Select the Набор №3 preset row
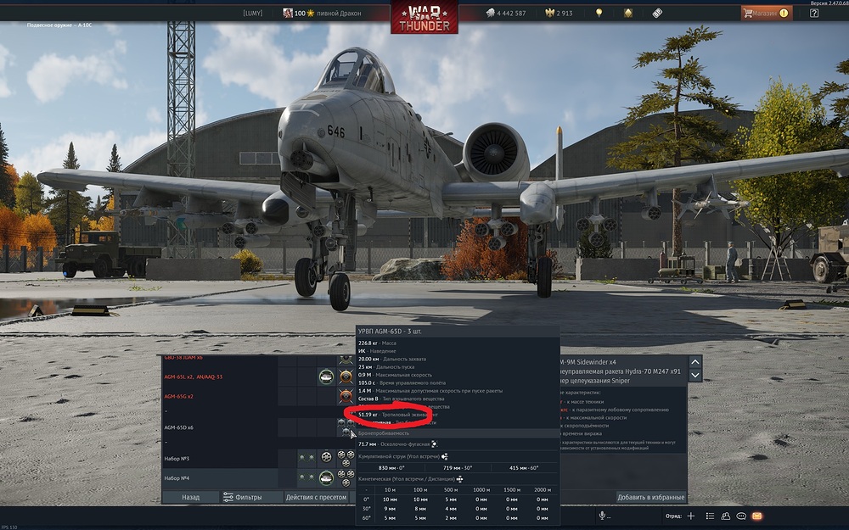Screen dimensions: 849x530 coord(259,459)
